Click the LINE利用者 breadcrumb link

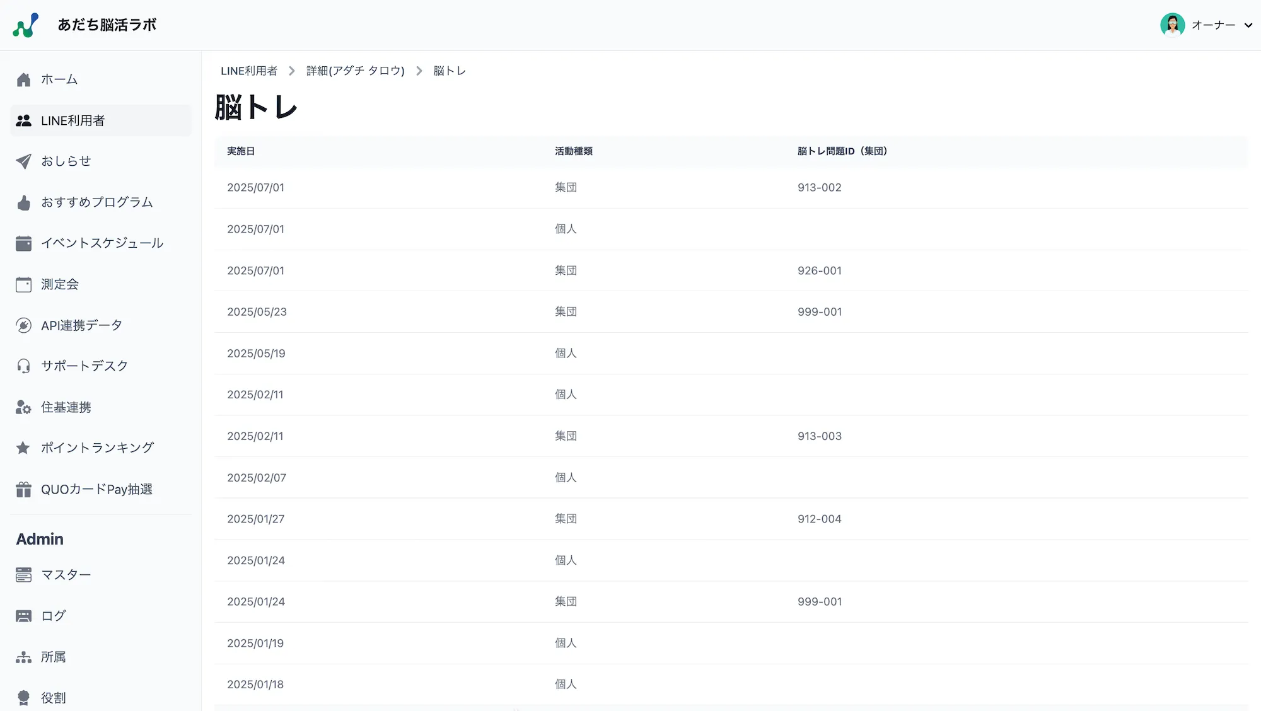pyautogui.click(x=249, y=71)
